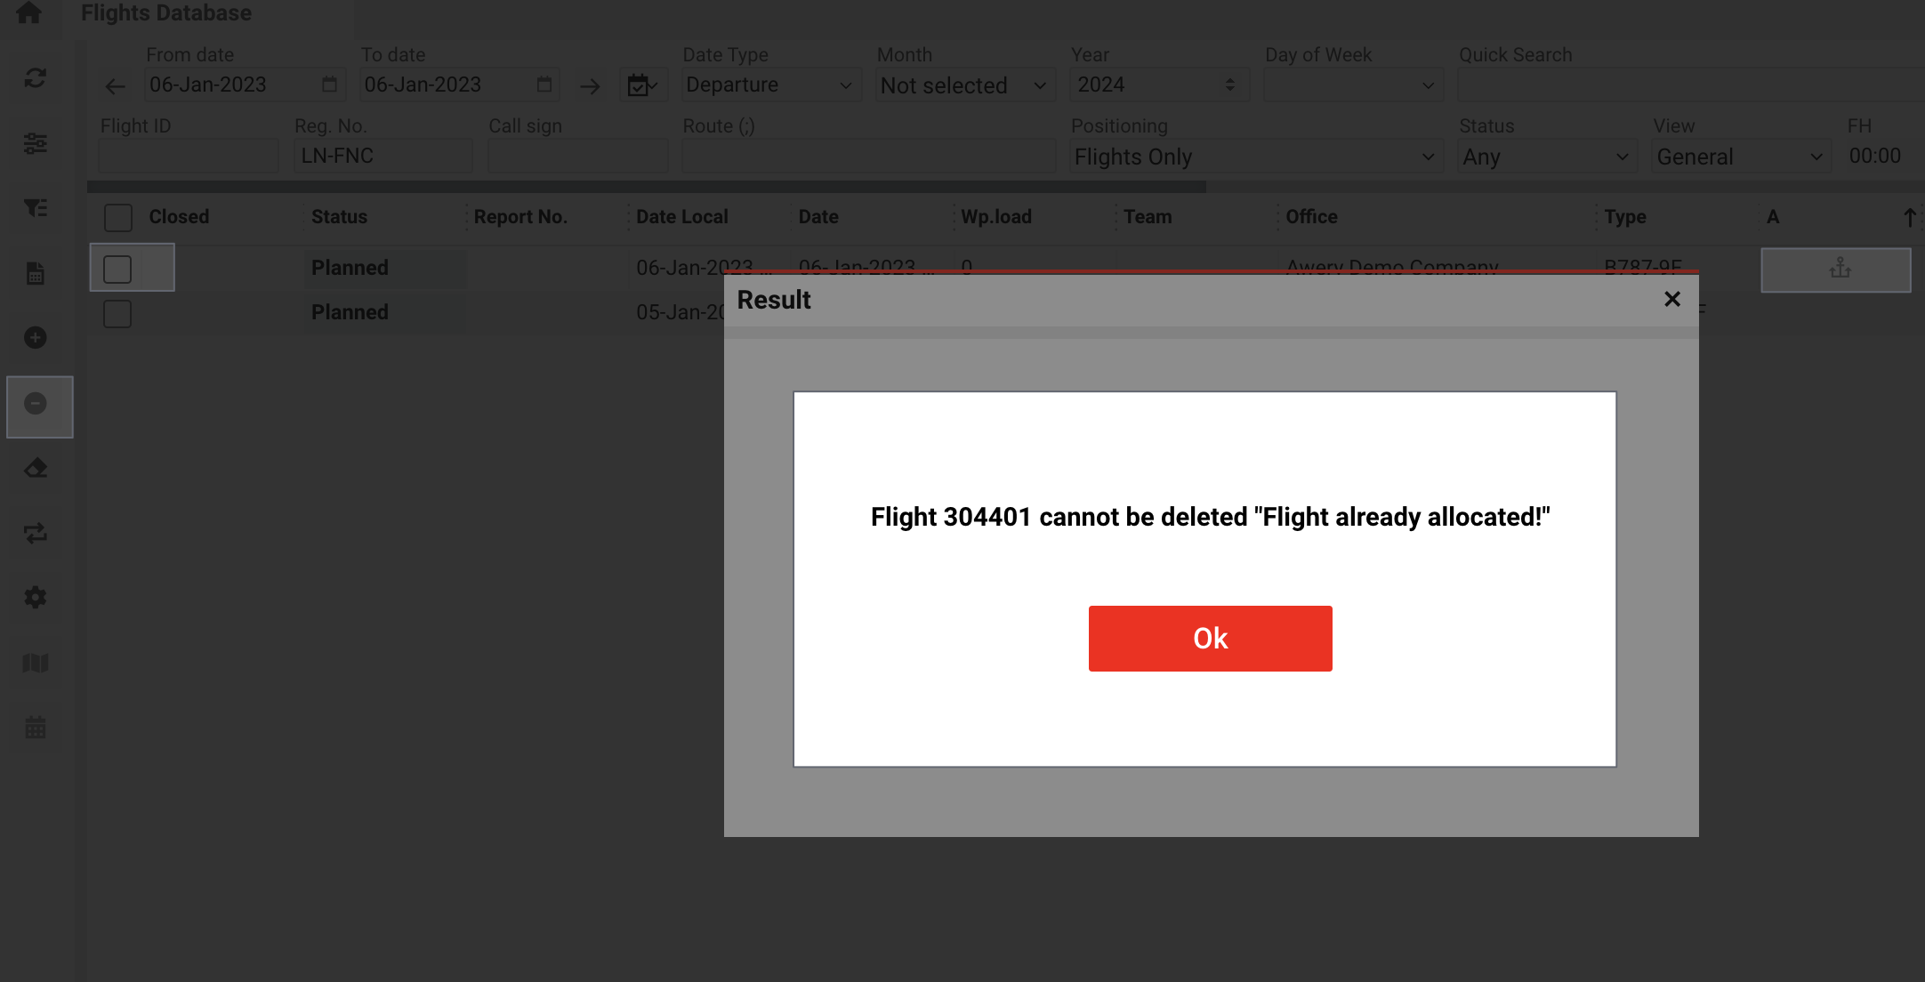Open the settings gear icon
This screenshot has height=982, width=1925.
point(36,598)
